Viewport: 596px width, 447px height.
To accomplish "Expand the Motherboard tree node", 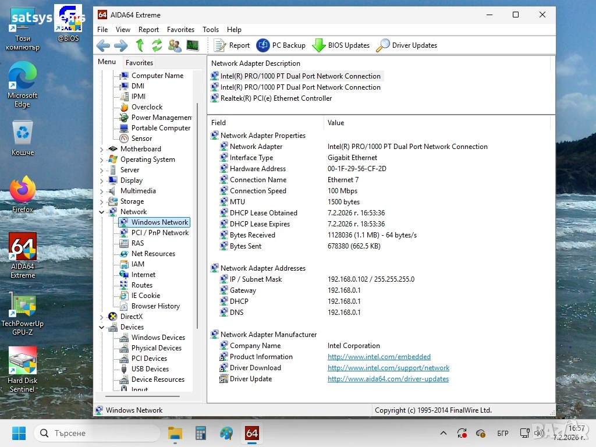I will (x=102, y=150).
